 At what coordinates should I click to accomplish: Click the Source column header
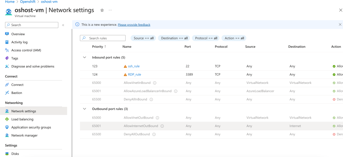click(x=250, y=47)
